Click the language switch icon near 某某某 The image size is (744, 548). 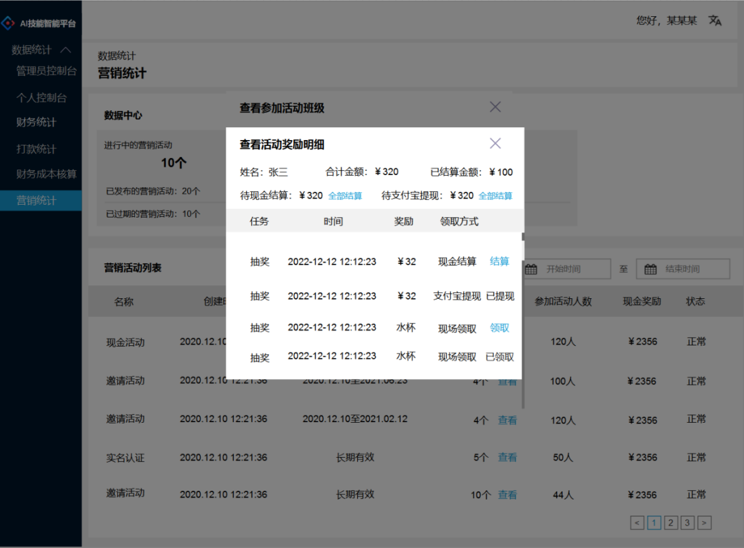[714, 20]
